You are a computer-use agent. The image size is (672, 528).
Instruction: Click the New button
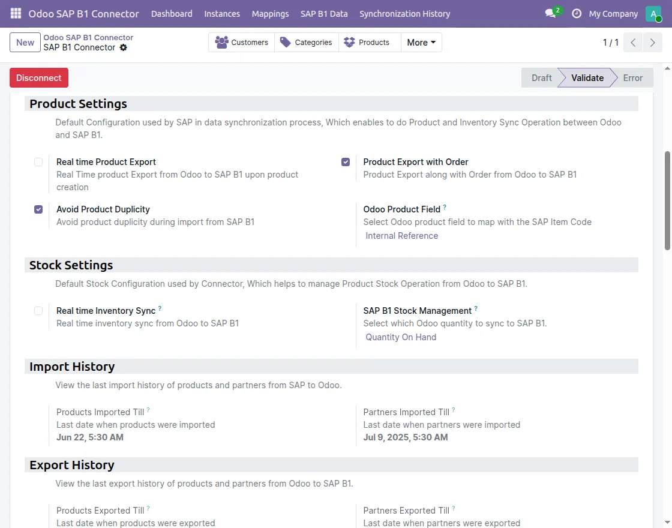[x=25, y=43]
